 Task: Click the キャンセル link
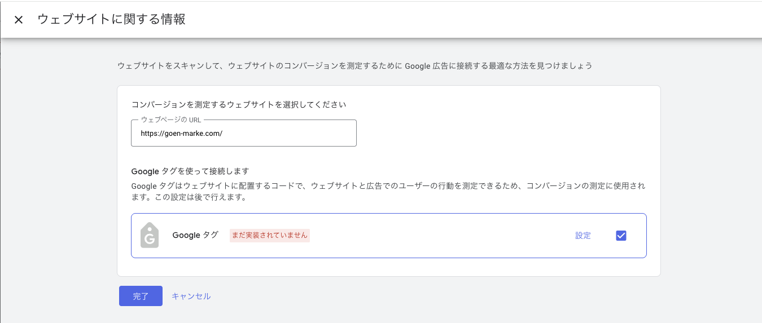[191, 296]
